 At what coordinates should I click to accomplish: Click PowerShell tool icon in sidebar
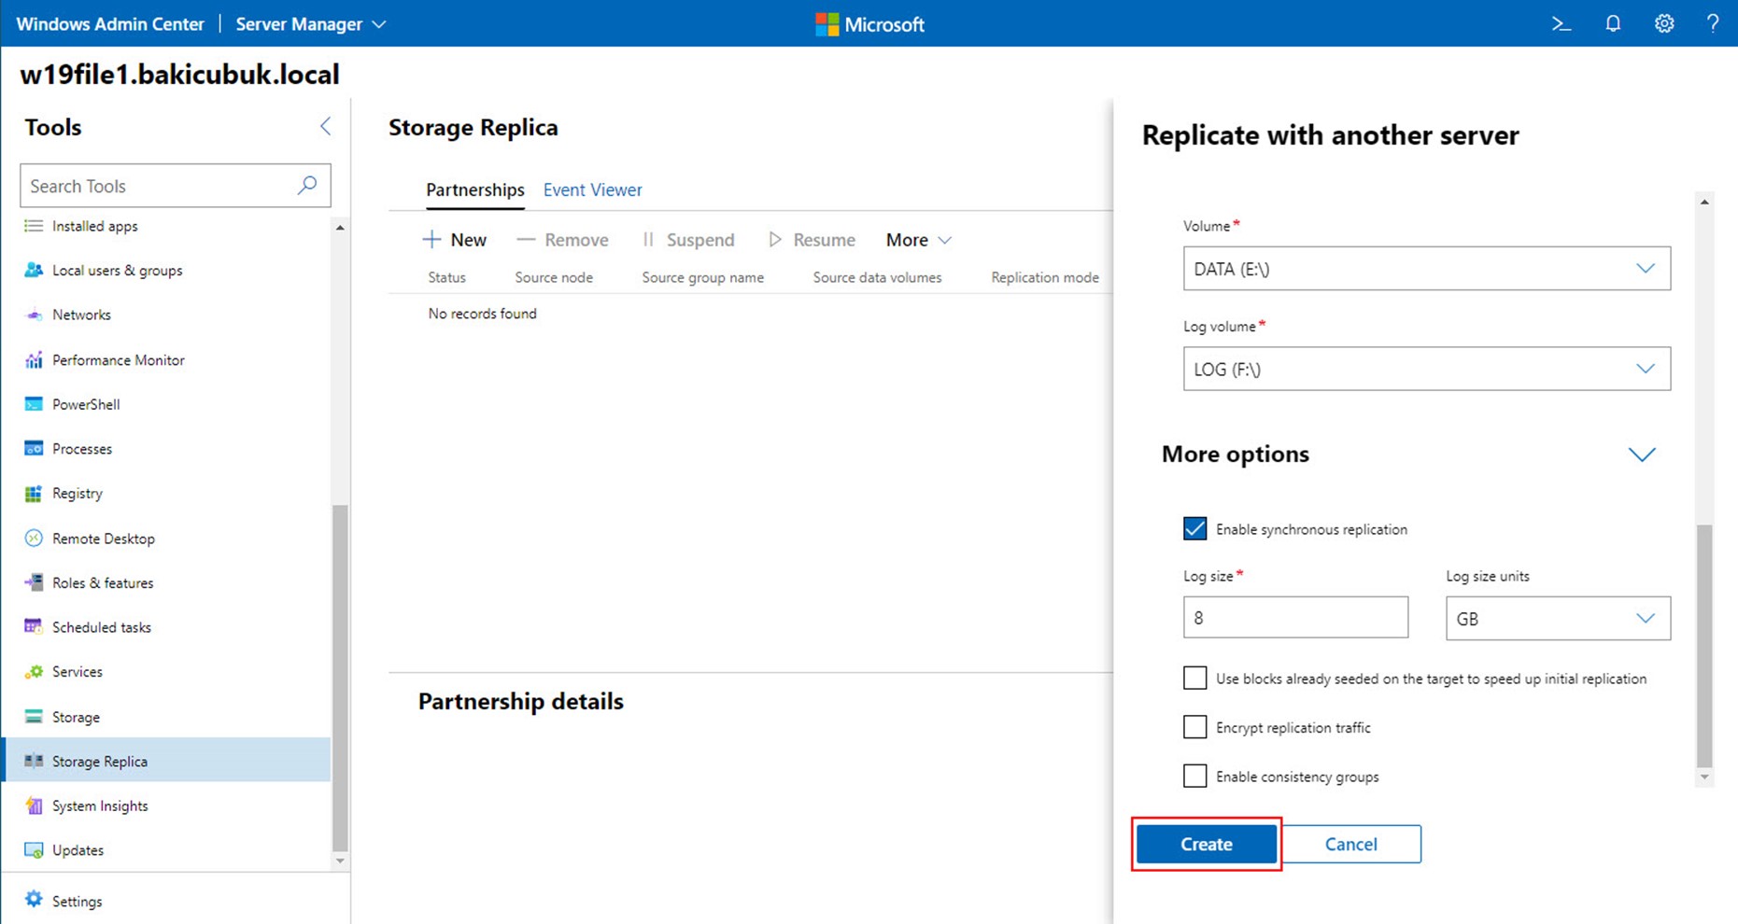click(34, 404)
